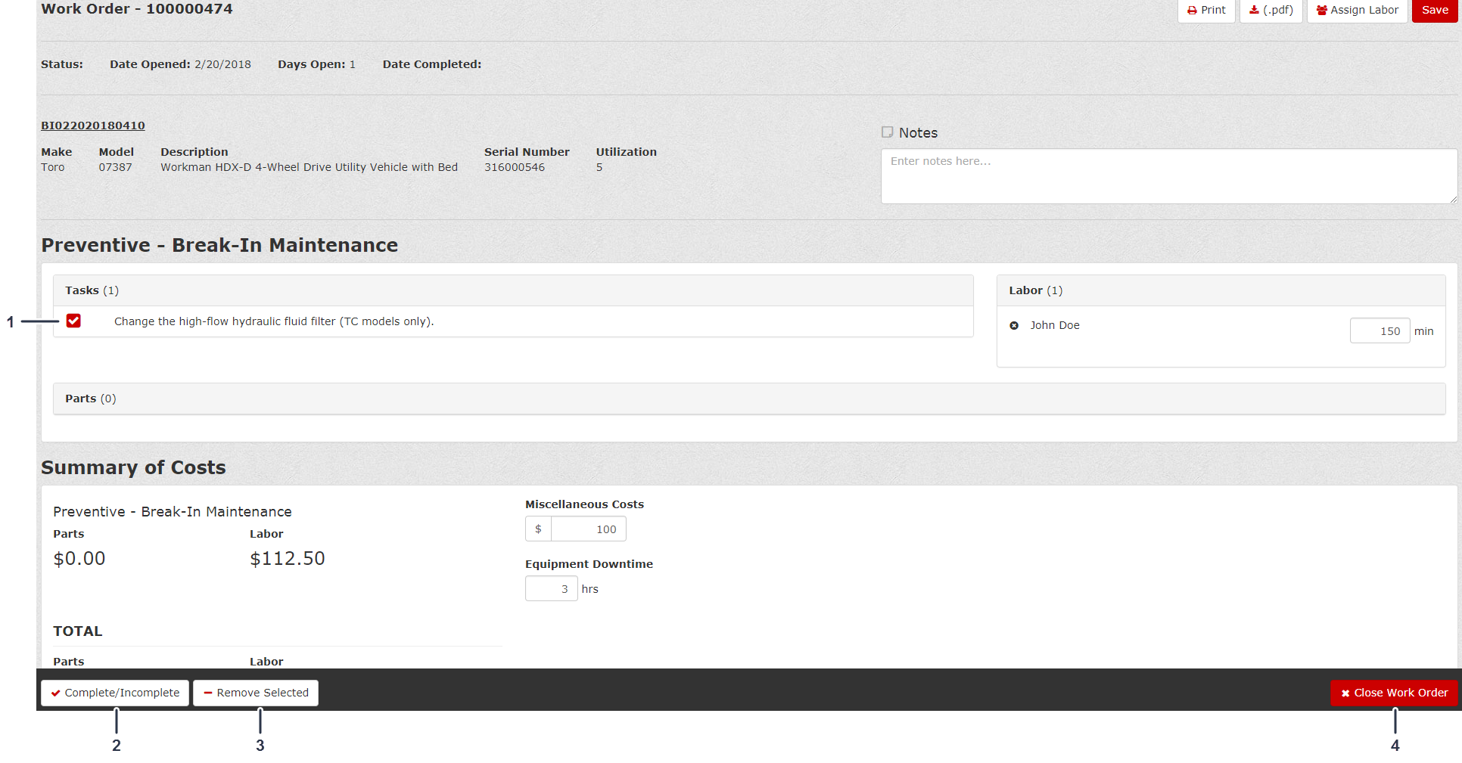
Task: Save the work order
Action: pos(1434,11)
